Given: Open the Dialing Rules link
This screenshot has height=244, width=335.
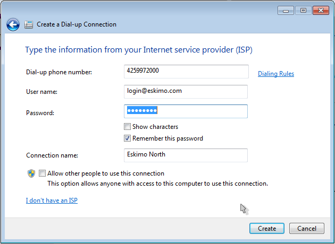Looking at the screenshot, I should click(276, 74).
